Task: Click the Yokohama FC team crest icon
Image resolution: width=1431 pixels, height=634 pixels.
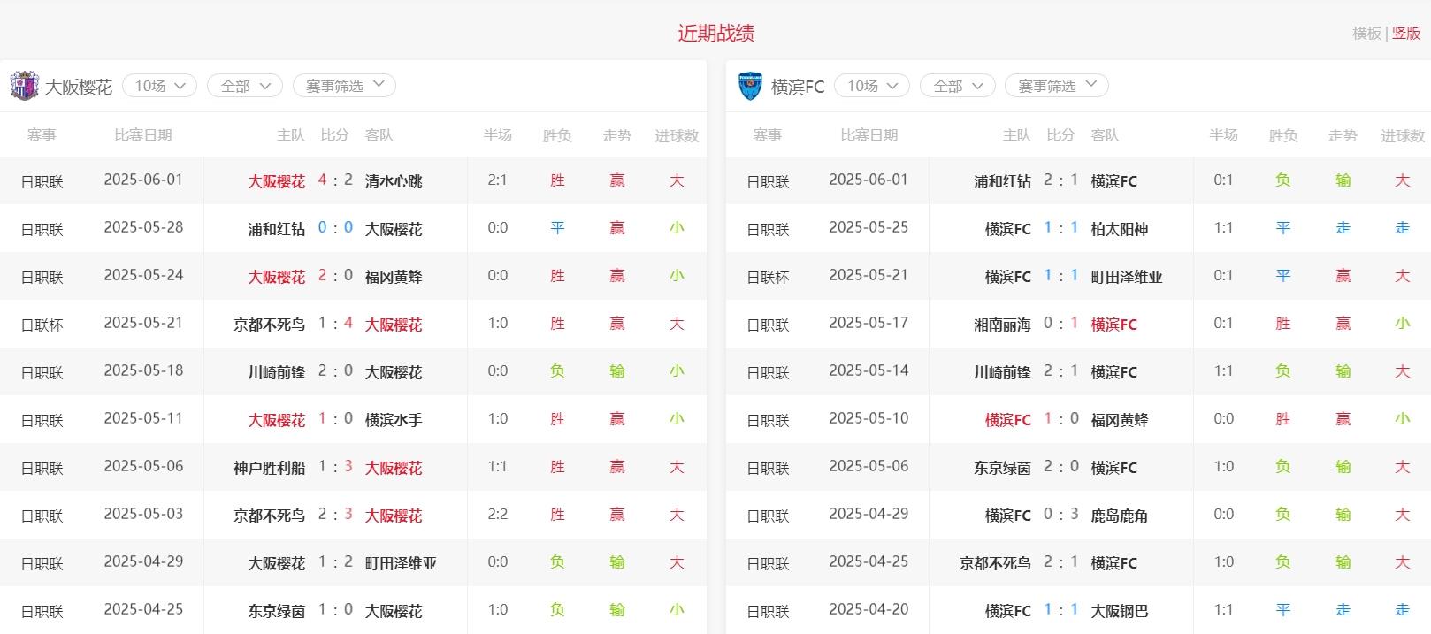Action: pyautogui.click(x=750, y=86)
